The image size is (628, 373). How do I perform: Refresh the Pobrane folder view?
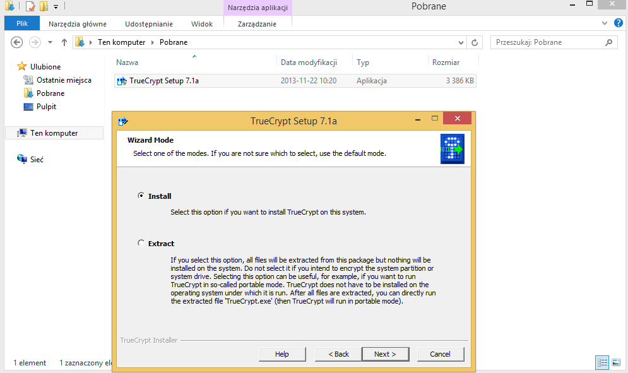(475, 42)
